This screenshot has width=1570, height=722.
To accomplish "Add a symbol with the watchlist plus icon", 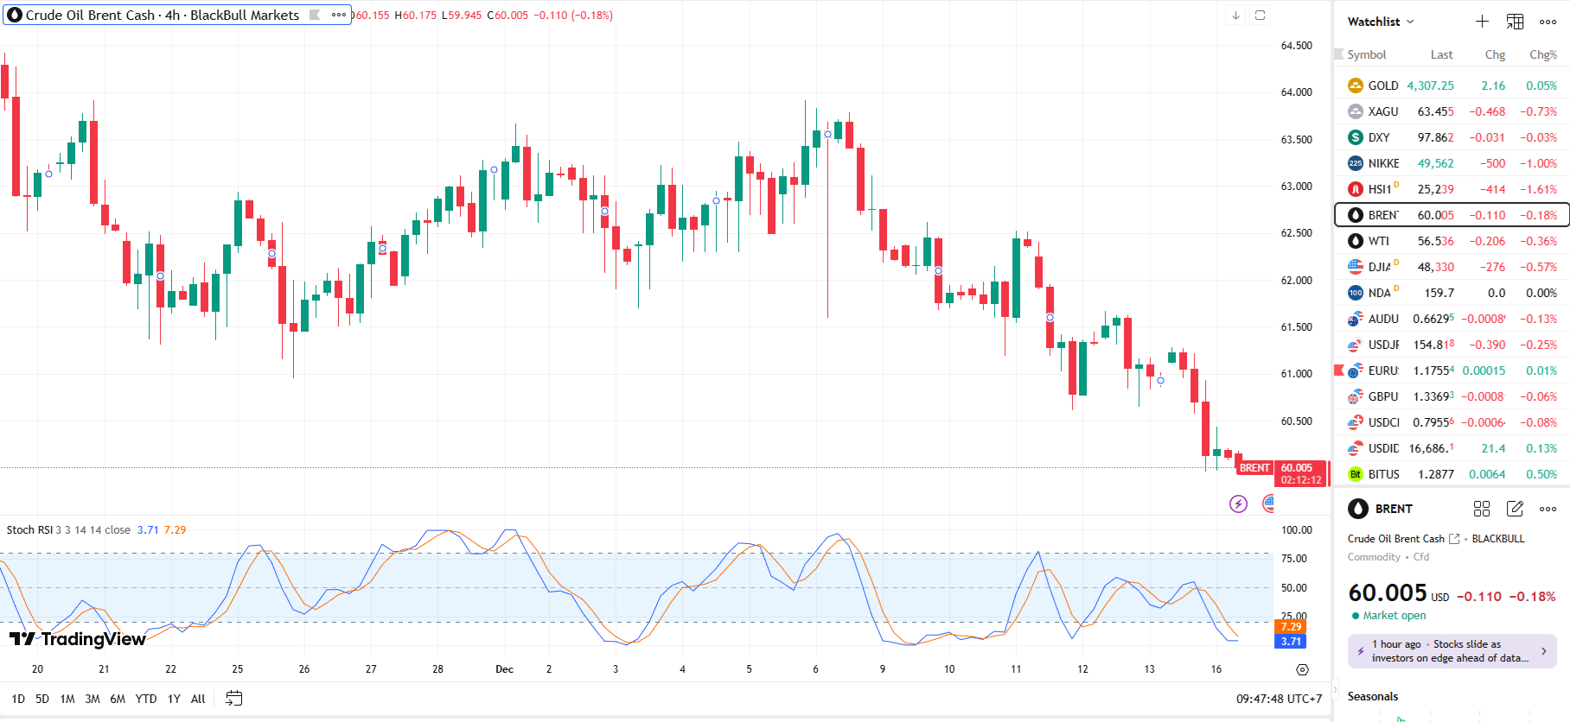I will tap(1482, 22).
